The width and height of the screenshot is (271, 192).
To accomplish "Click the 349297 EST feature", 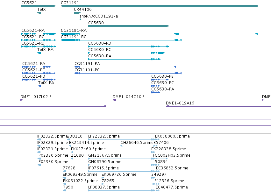I will [153, 178].
